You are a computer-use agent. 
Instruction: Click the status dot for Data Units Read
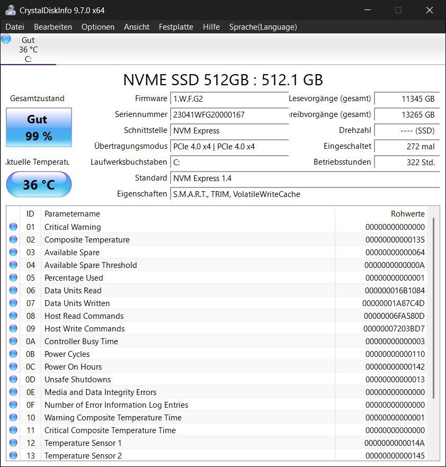point(13,290)
